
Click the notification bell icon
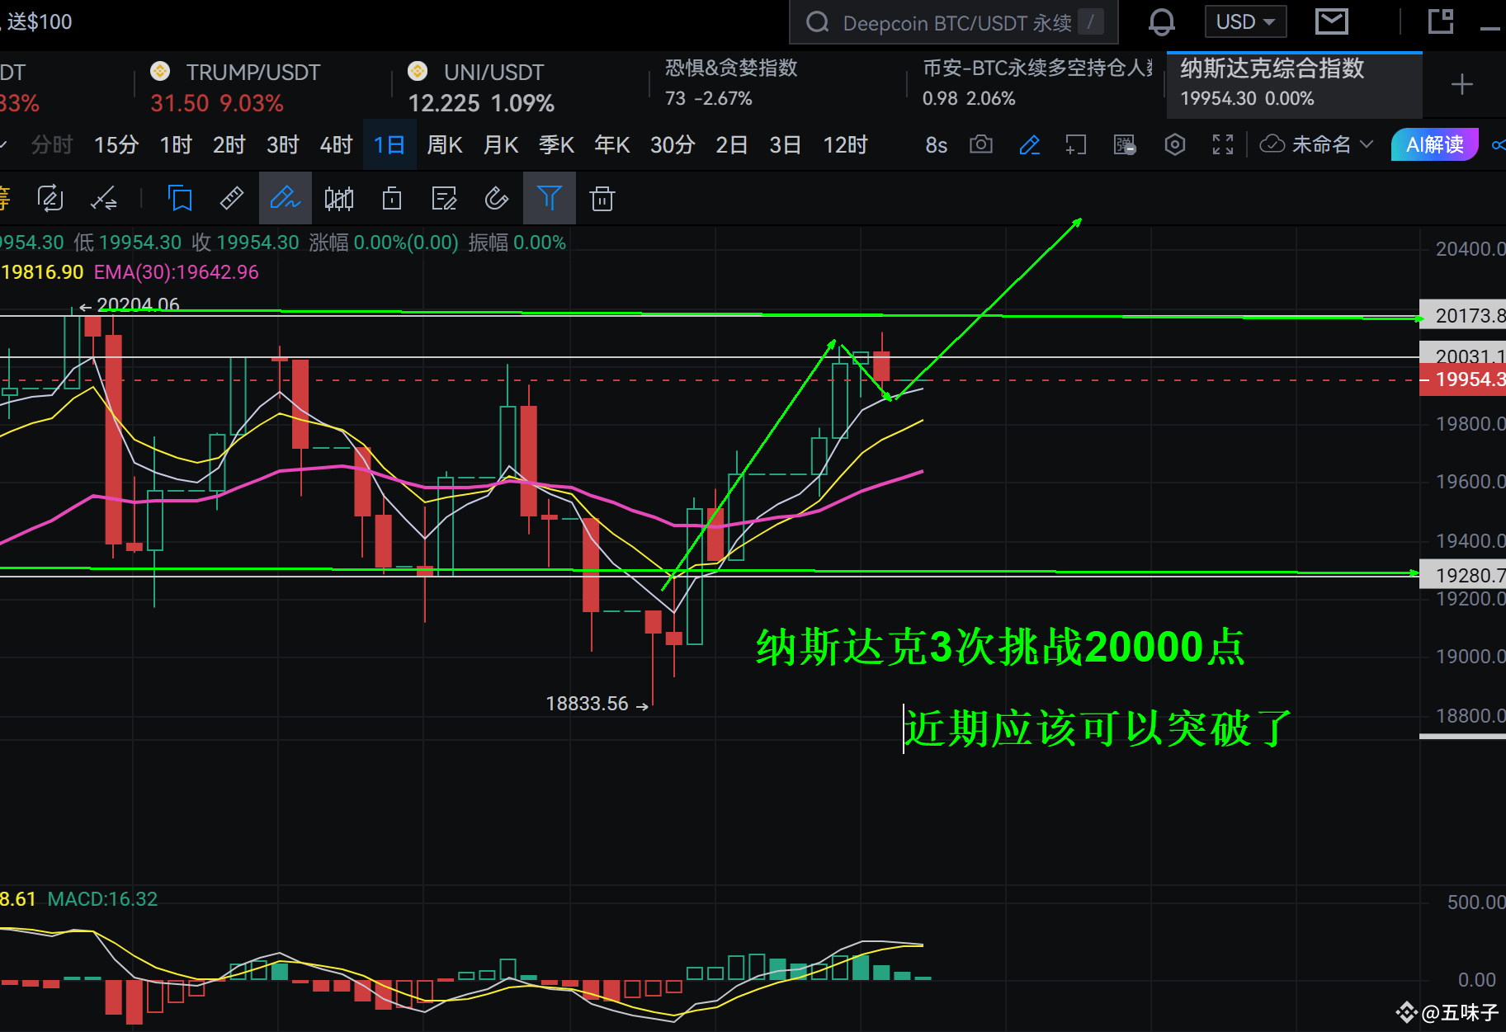[x=1162, y=22]
